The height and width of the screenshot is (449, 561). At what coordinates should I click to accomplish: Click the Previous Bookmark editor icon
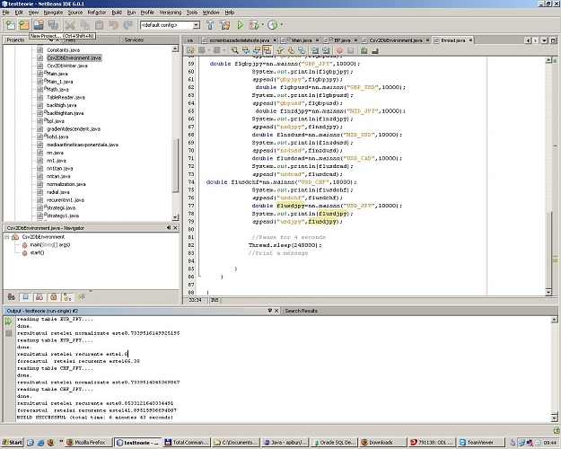tap(280, 50)
